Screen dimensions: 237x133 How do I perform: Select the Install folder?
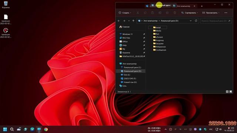click(157, 27)
